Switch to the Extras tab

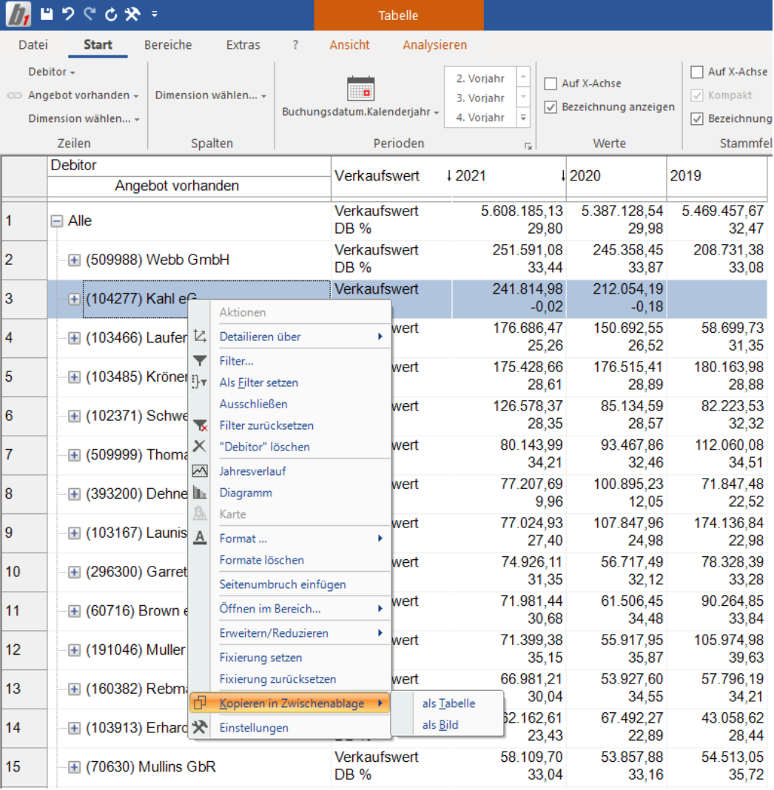243,45
